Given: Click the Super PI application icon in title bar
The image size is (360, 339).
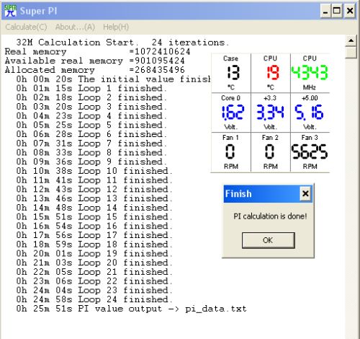Looking at the screenshot, I should (10, 11).
